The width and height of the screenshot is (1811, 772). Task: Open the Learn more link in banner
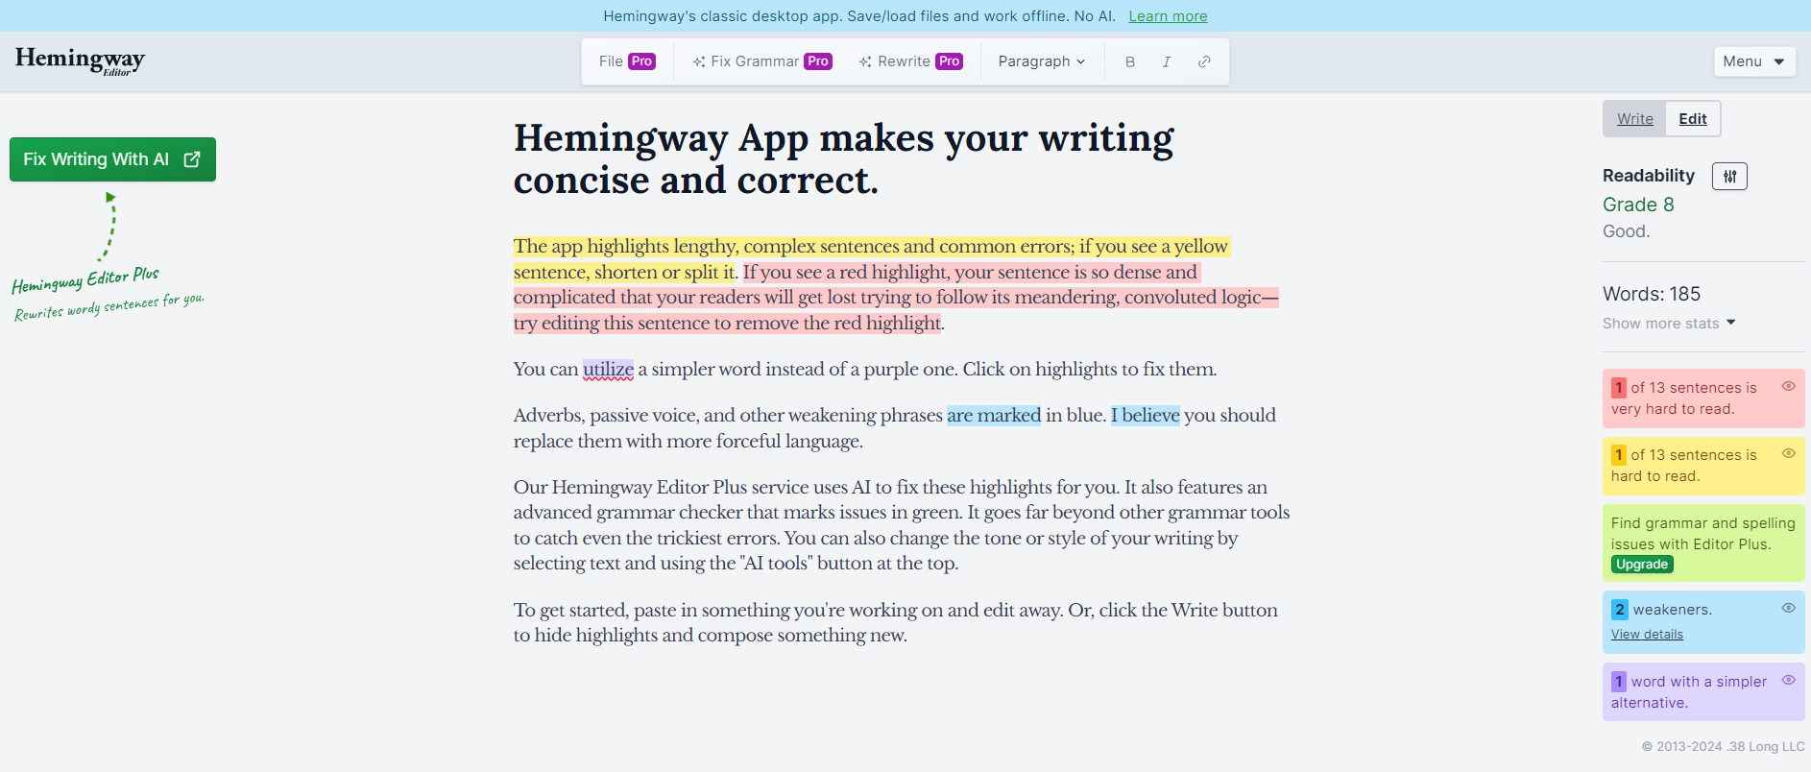[1168, 16]
